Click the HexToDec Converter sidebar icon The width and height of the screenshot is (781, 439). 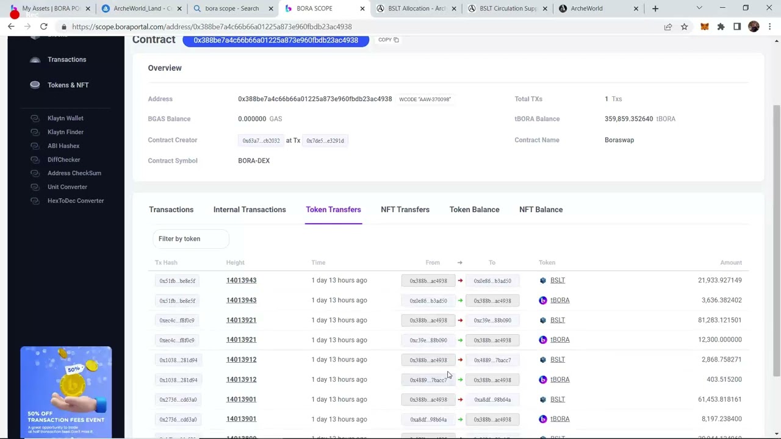click(35, 201)
